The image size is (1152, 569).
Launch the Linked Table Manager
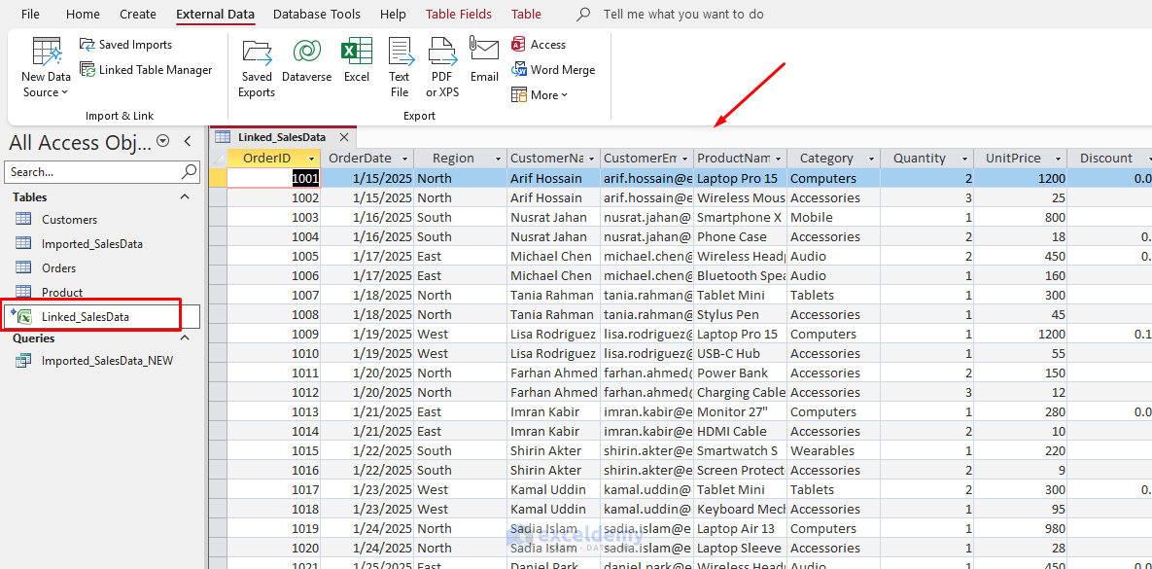coord(146,70)
